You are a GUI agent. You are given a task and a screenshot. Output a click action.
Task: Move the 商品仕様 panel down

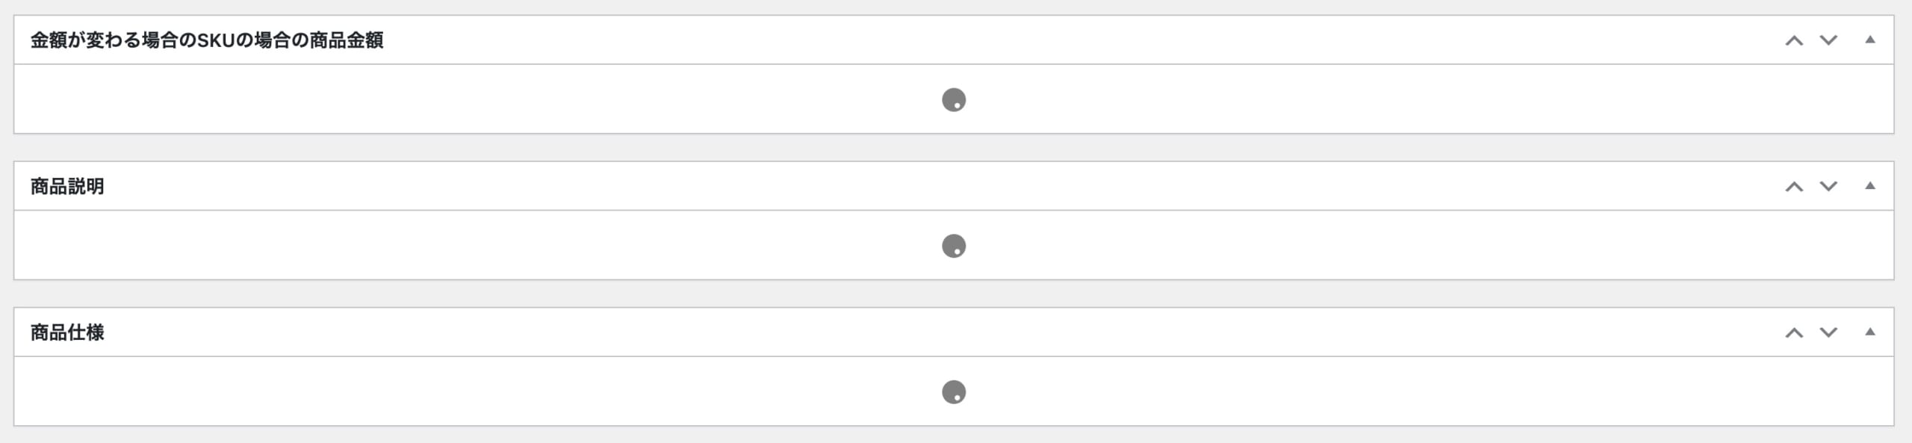pos(1828,332)
